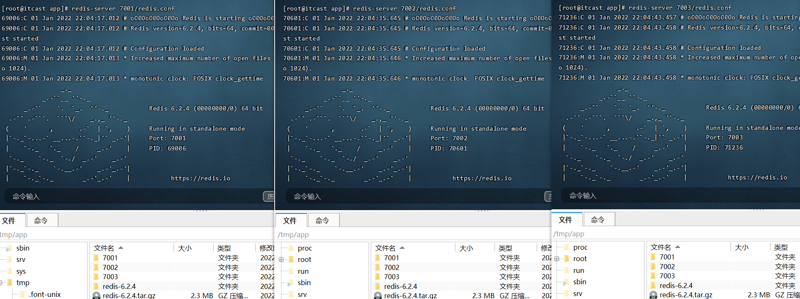Switch to the 命令 tab in middle pane
Screen dimensions: 800x299
[x=323, y=221]
